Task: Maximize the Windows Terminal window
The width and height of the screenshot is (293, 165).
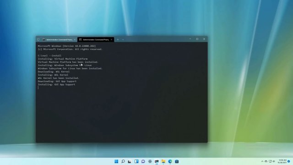Action: click(x=197, y=39)
